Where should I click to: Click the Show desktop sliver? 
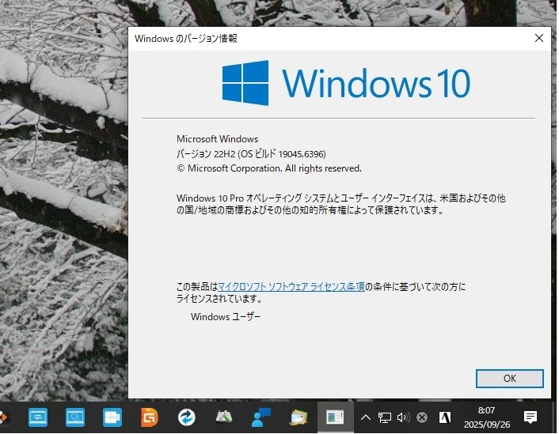pos(554,417)
